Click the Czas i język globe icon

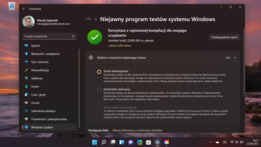26,95
